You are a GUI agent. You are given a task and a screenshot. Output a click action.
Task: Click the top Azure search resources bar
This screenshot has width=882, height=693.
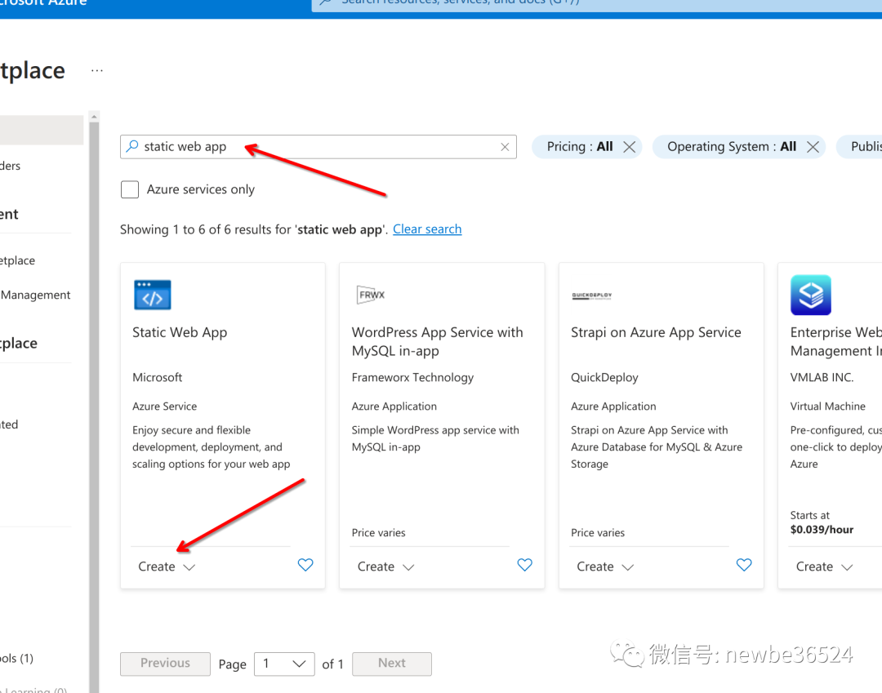point(596,5)
